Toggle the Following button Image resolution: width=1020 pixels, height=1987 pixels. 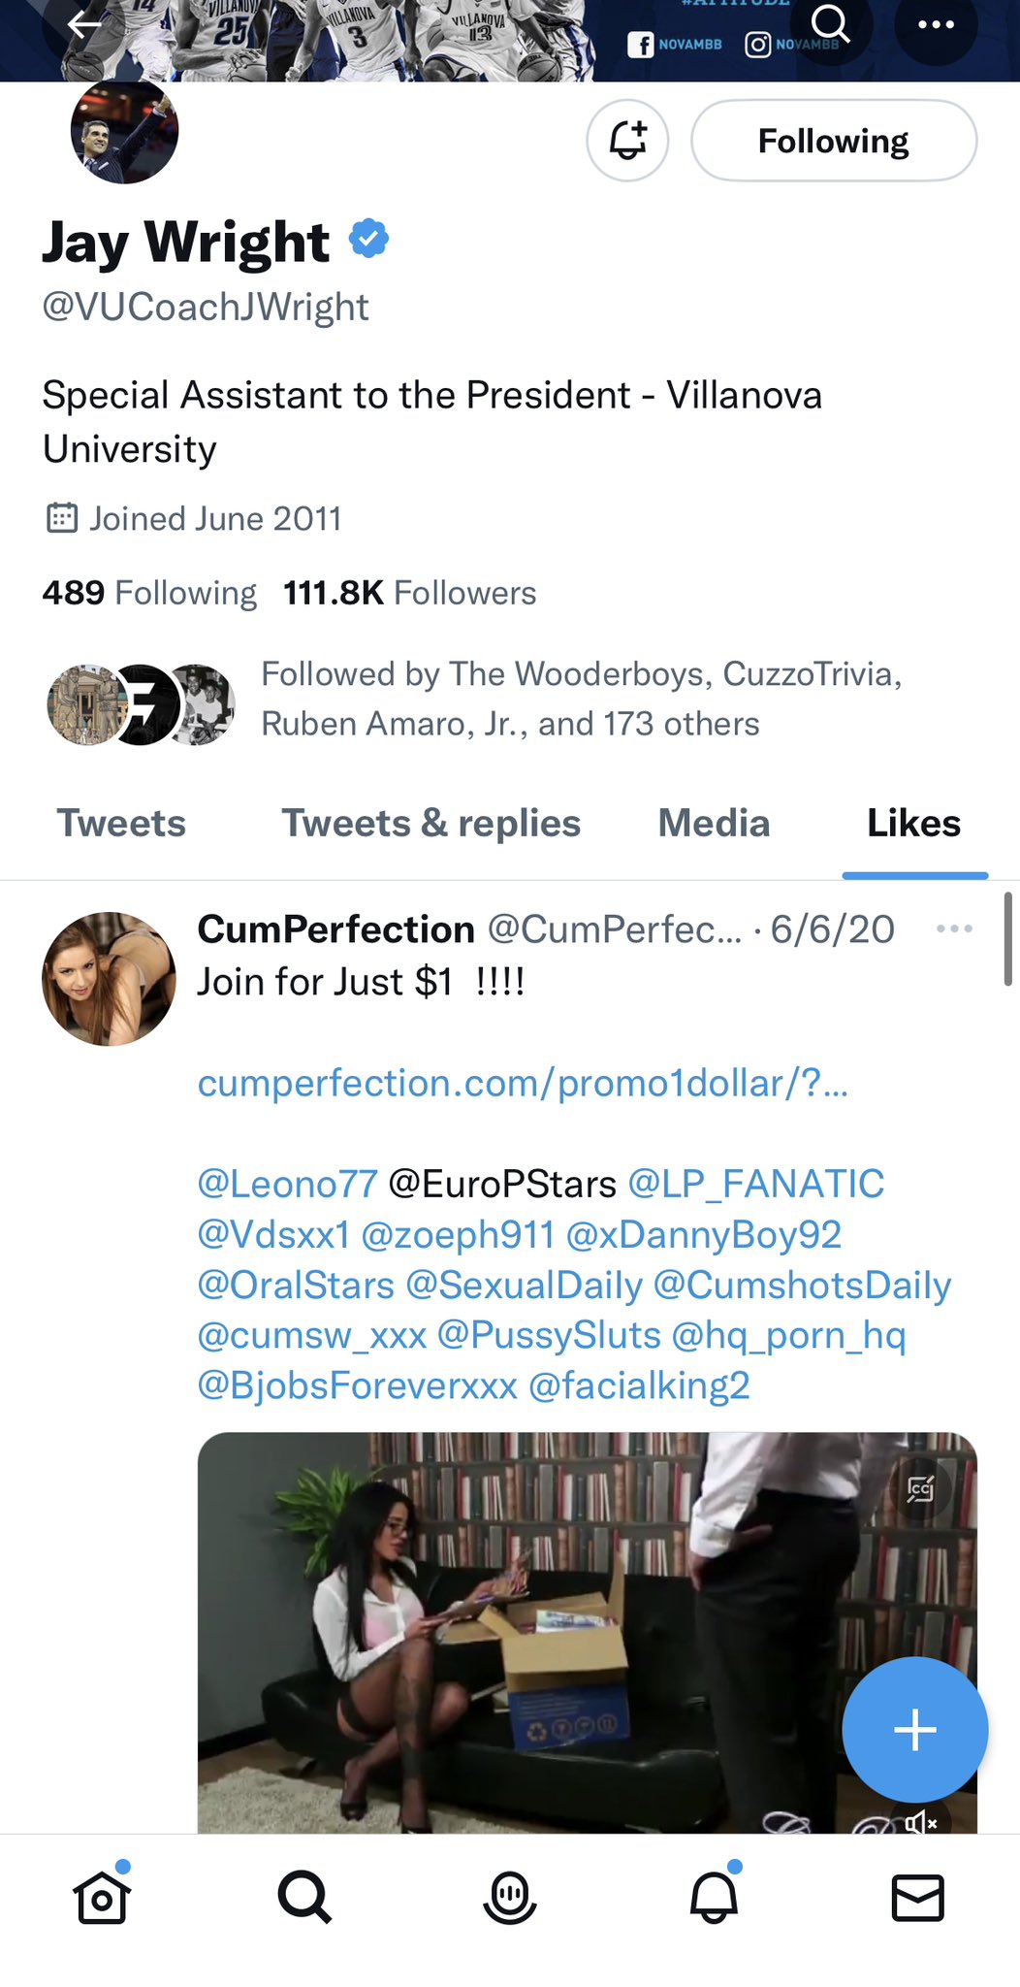833,141
